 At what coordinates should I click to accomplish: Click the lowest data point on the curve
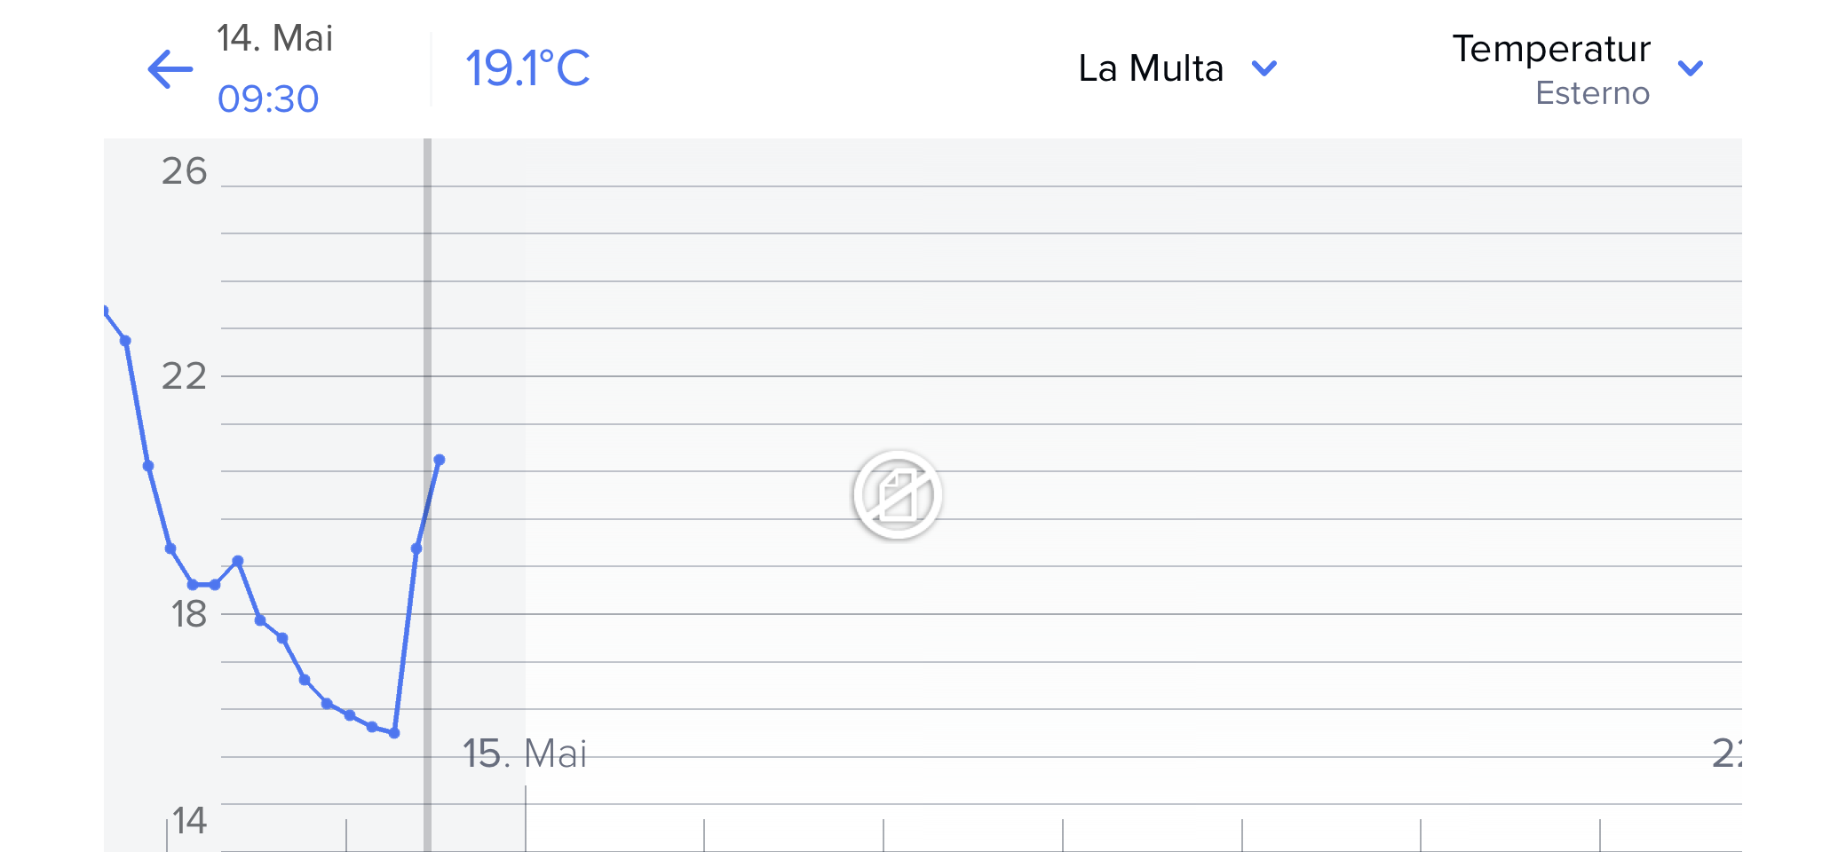394,733
